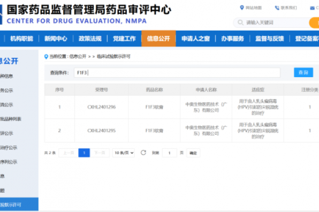Select acceptance number CXHL2401296
The image size is (319, 212).
click(102, 107)
